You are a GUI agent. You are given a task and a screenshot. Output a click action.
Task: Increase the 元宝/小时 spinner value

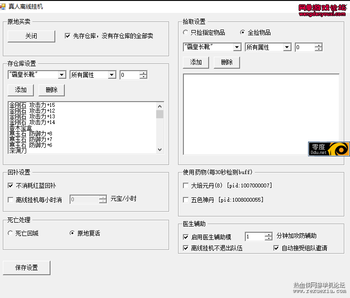point(103,197)
